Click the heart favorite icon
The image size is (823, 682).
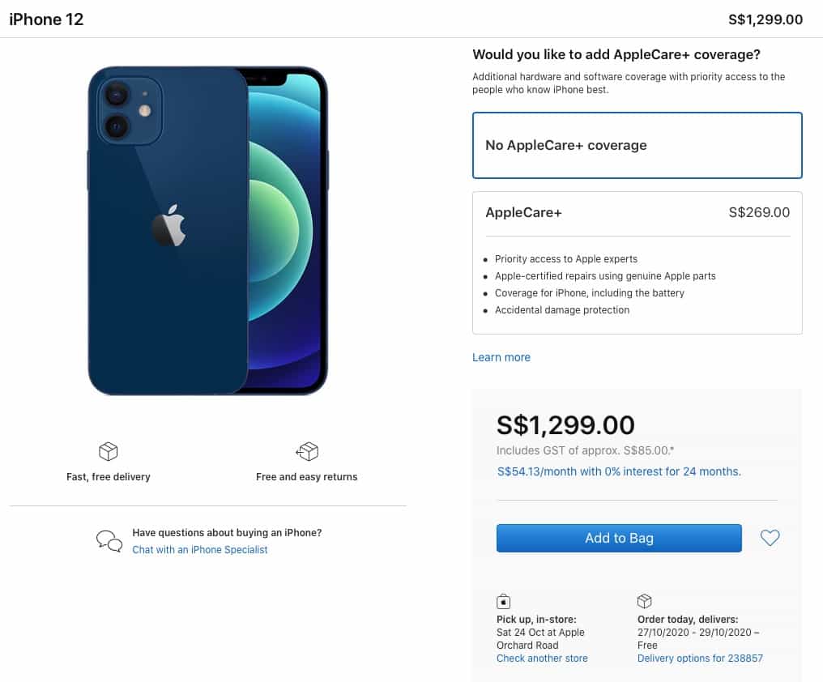coord(770,538)
